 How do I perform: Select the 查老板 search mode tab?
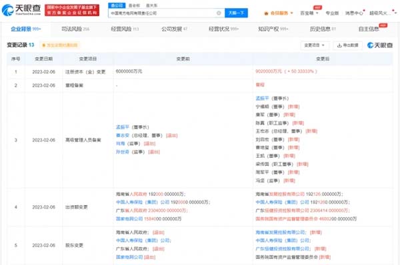(134, 5)
